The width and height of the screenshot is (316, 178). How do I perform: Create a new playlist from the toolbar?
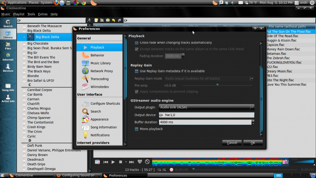(96, 20)
